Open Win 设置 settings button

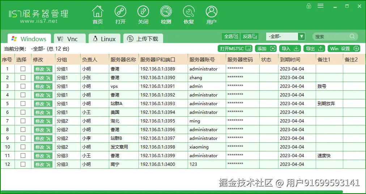click(x=344, y=48)
